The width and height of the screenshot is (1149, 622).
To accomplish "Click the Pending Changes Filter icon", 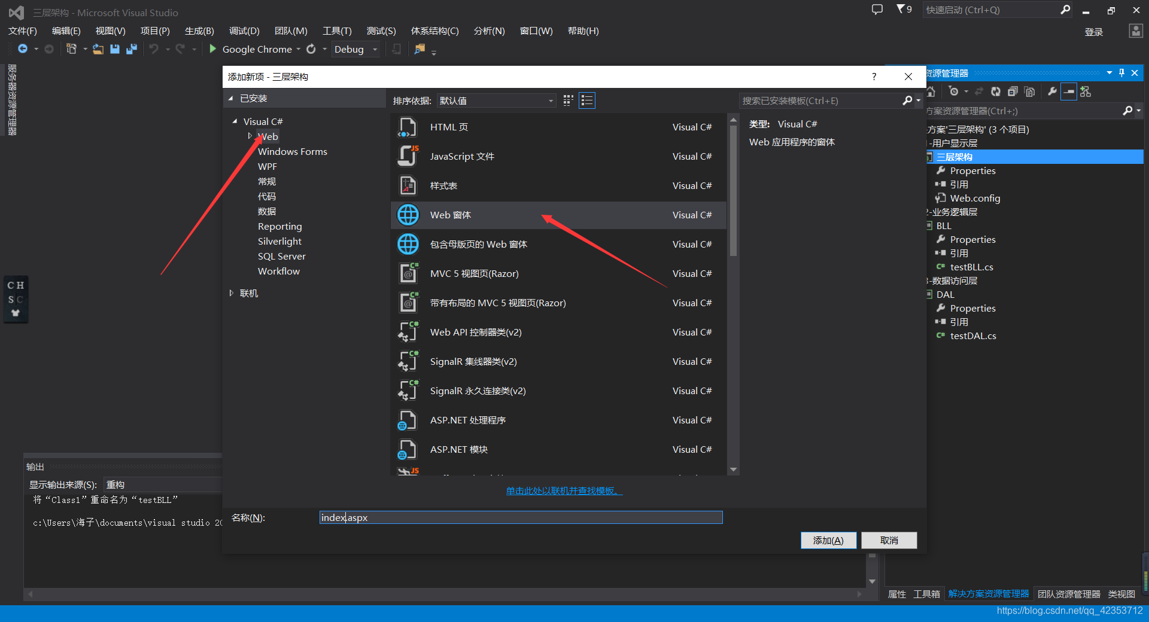I will pyautogui.click(x=954, y=92).
